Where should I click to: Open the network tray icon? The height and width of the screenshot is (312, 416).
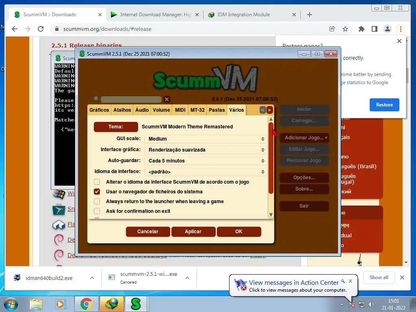361,304
